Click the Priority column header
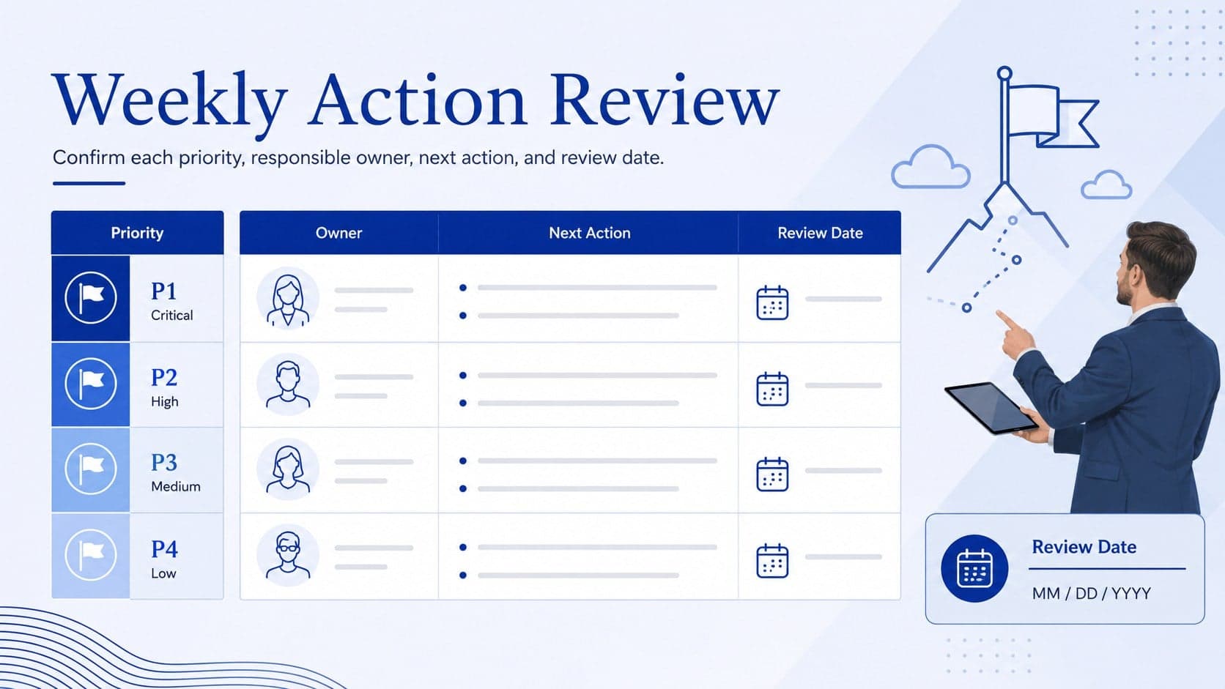1225x689 pixels. 137,233
